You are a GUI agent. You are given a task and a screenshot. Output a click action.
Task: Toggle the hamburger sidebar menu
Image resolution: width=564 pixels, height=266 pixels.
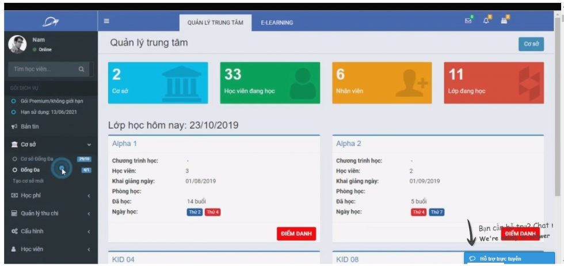(106, 21)
